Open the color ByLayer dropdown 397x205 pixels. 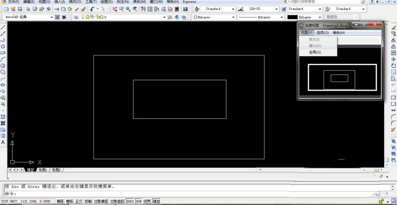point(233,17)
